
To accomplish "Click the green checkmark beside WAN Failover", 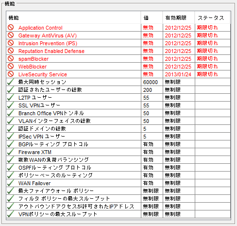I will [x=11, y=183].
